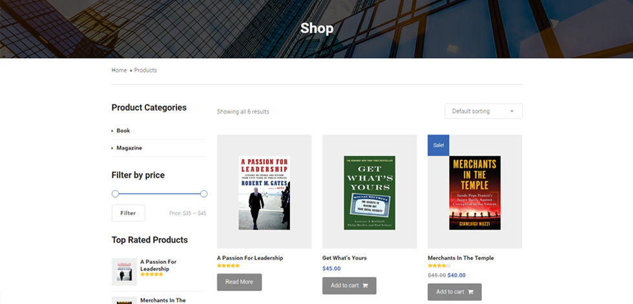The height and width of the screenshot is (304, 633).
Task: Click Read More for A Passion For Leadership
Action: (240, 282)
